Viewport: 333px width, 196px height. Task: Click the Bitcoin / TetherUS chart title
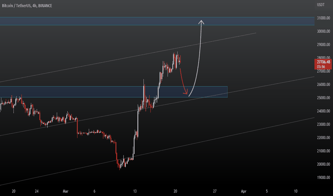click(x=27, y=6)
